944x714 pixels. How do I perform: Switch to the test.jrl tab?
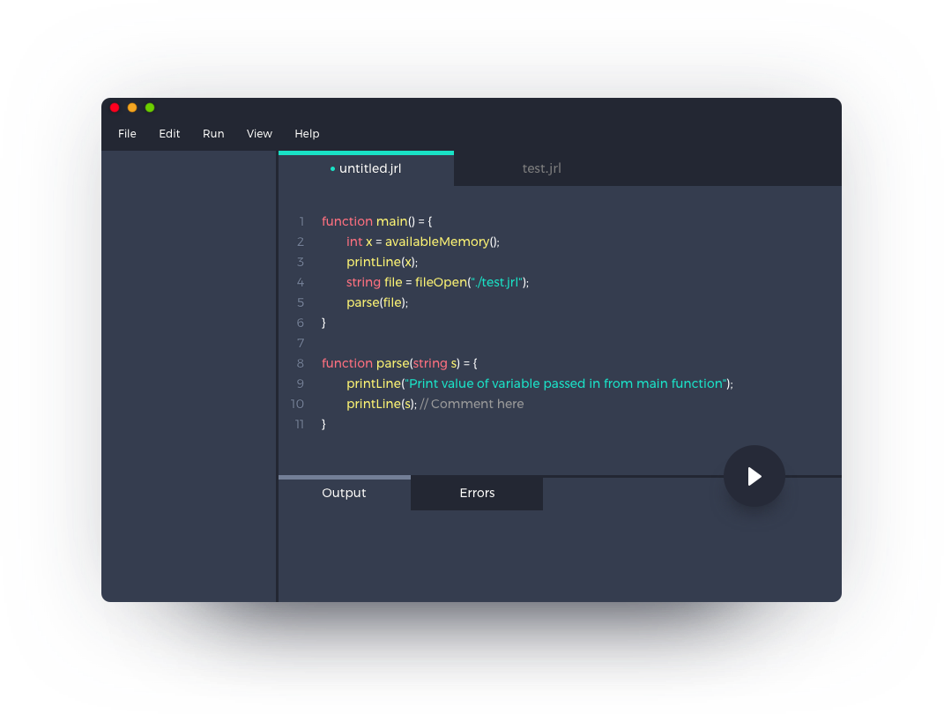pyautogui.click(x=542, y=168)
